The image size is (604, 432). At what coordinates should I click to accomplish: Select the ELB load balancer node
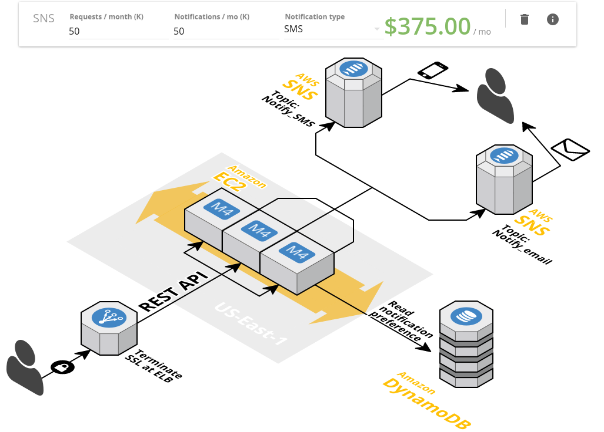pyautogui.click(x=109, y=328)
